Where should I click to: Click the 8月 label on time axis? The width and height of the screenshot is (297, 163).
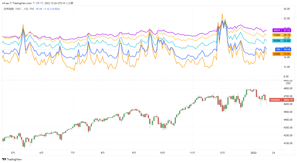(x=102, y=153)
